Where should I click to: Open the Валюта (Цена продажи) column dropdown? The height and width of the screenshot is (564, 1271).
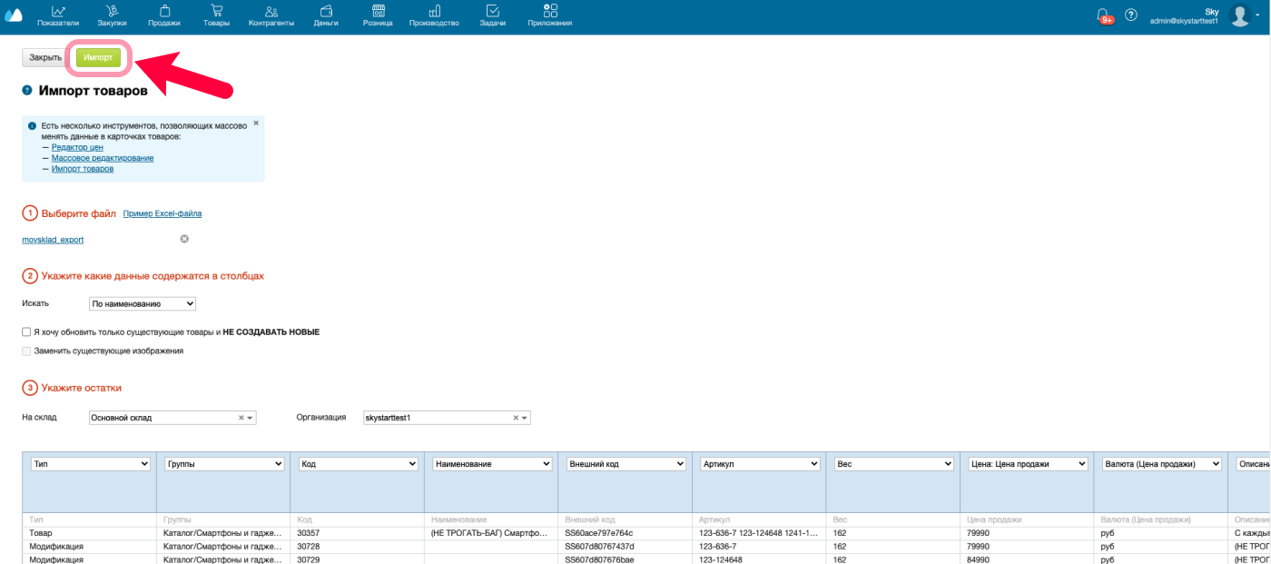(1162, 464)
